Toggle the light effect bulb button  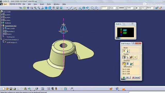click(135, 57)
